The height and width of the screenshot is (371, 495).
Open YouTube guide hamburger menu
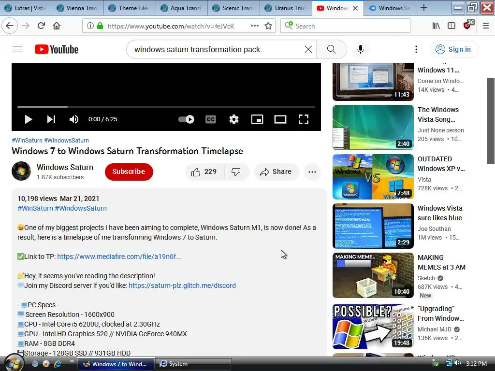[x=17, y=49]
